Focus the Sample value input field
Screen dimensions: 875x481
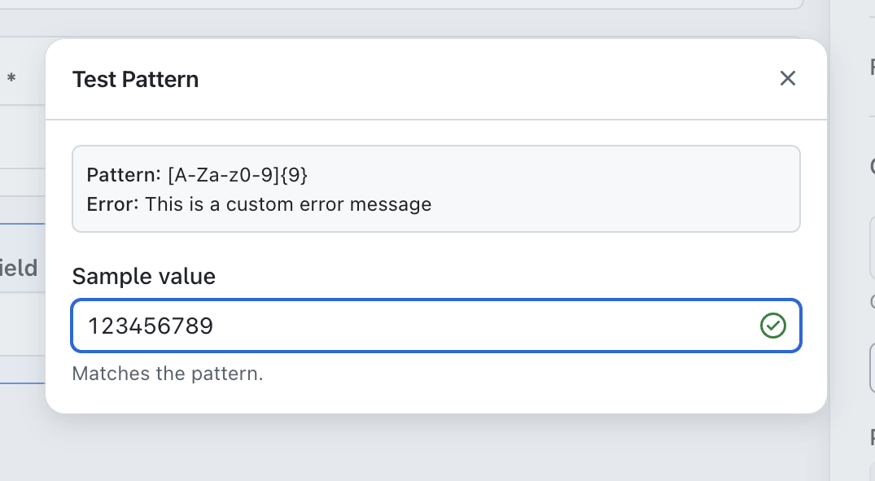click(407, 326)
